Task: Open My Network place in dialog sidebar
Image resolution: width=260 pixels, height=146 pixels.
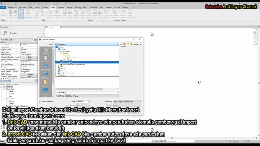Action: [45, 75]
